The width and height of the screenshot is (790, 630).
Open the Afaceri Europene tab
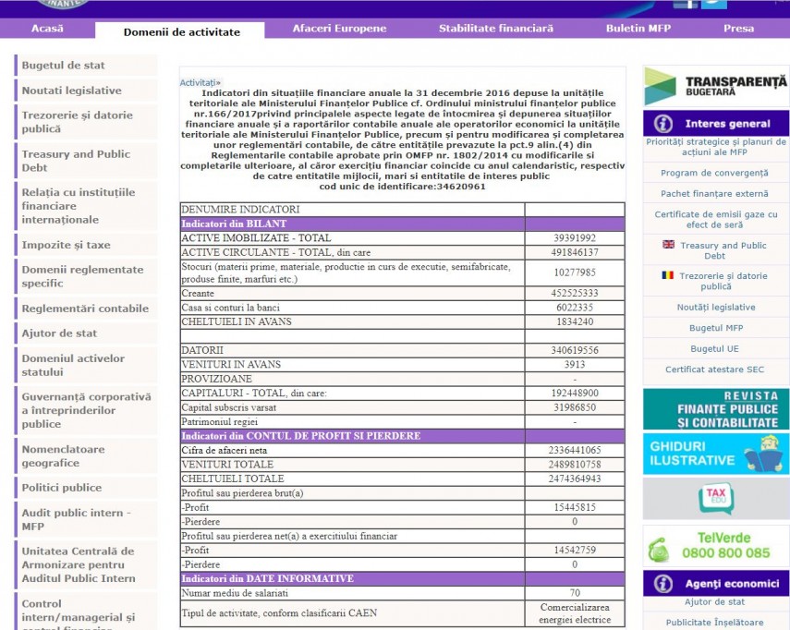[x=339, y=29]
